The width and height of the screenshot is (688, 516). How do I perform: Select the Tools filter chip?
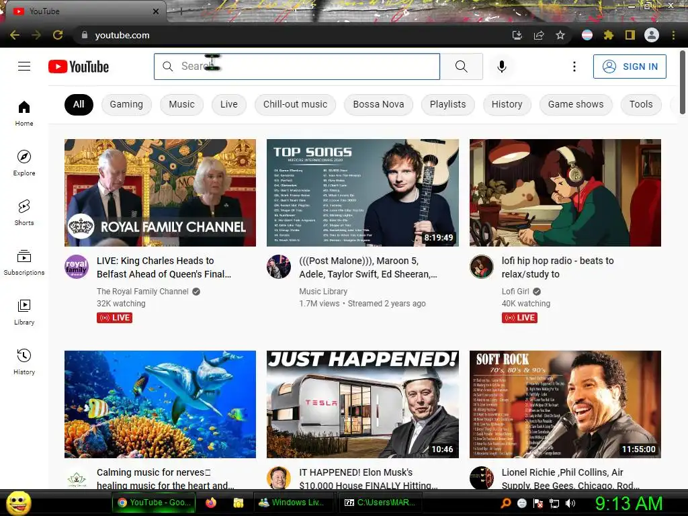point(641,104)
